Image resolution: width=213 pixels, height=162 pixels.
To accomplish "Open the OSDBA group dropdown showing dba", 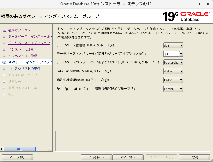I will [x=173, y=45].
